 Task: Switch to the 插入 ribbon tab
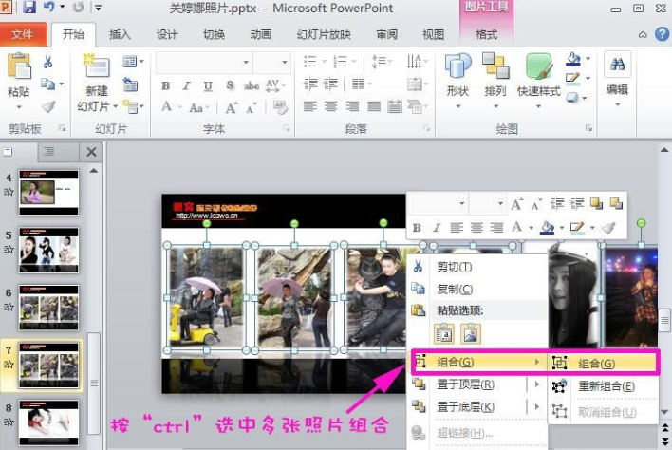coord(121,35)
